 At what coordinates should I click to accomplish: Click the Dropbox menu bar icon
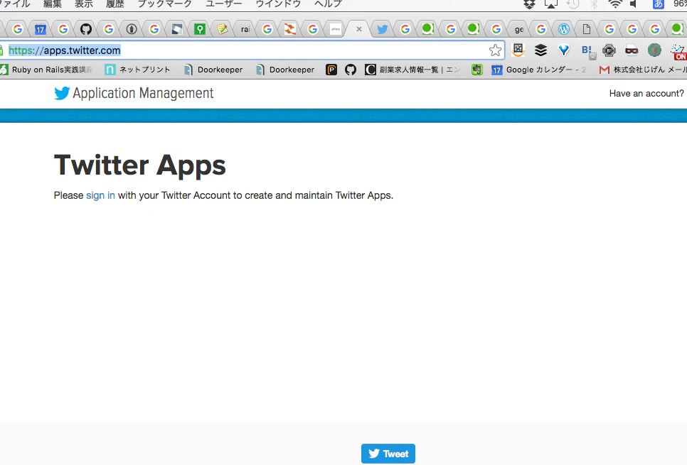pyautogui.click(x=529, y=4)
